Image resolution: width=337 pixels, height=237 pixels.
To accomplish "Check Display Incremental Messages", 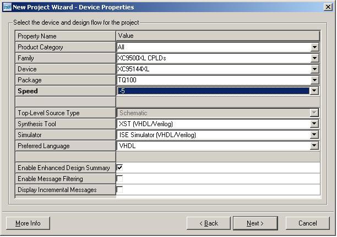I will coord(119,189).
